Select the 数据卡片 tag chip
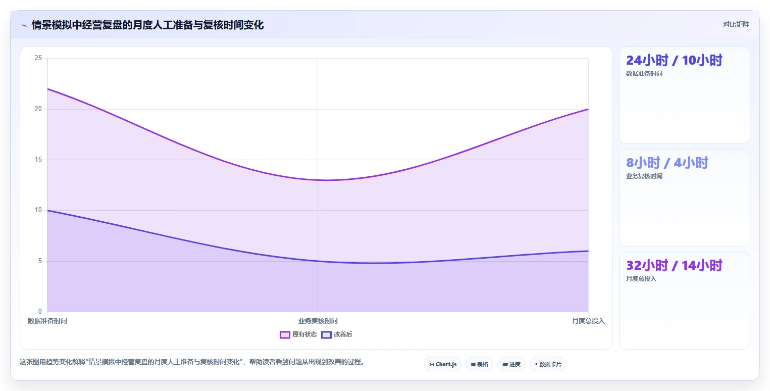Viewport: 770px width, 391px height. (x=548, y=364)
